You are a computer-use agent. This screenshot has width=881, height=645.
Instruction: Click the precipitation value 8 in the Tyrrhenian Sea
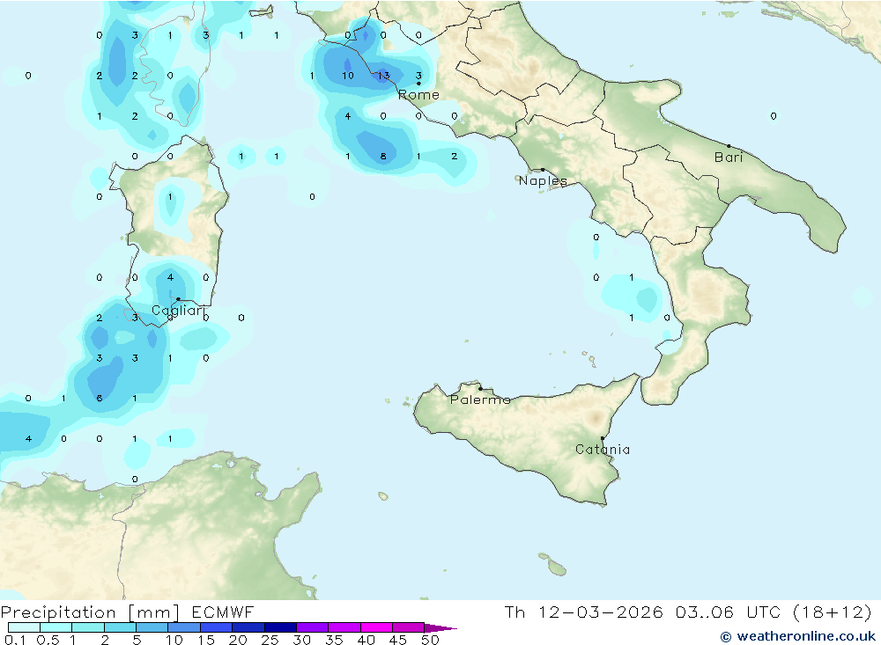point(383,156)
